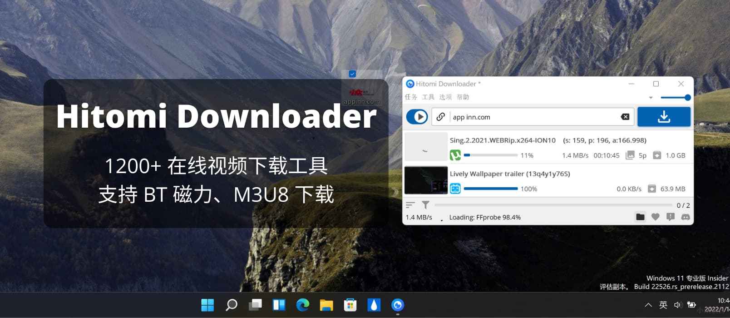Launch Microsoft Edge from the taskbar

click(302, 305)
